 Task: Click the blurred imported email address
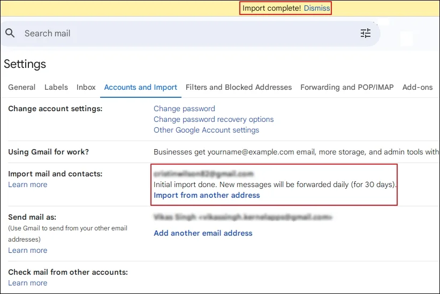point(203,174)
